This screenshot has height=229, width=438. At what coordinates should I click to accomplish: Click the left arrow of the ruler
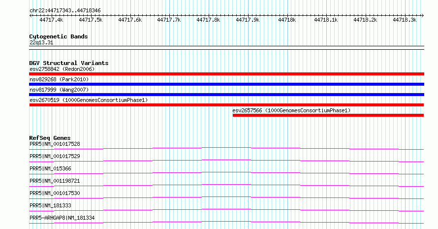31,16
